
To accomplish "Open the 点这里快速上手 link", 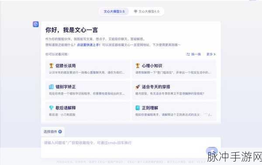I will 88,45.
